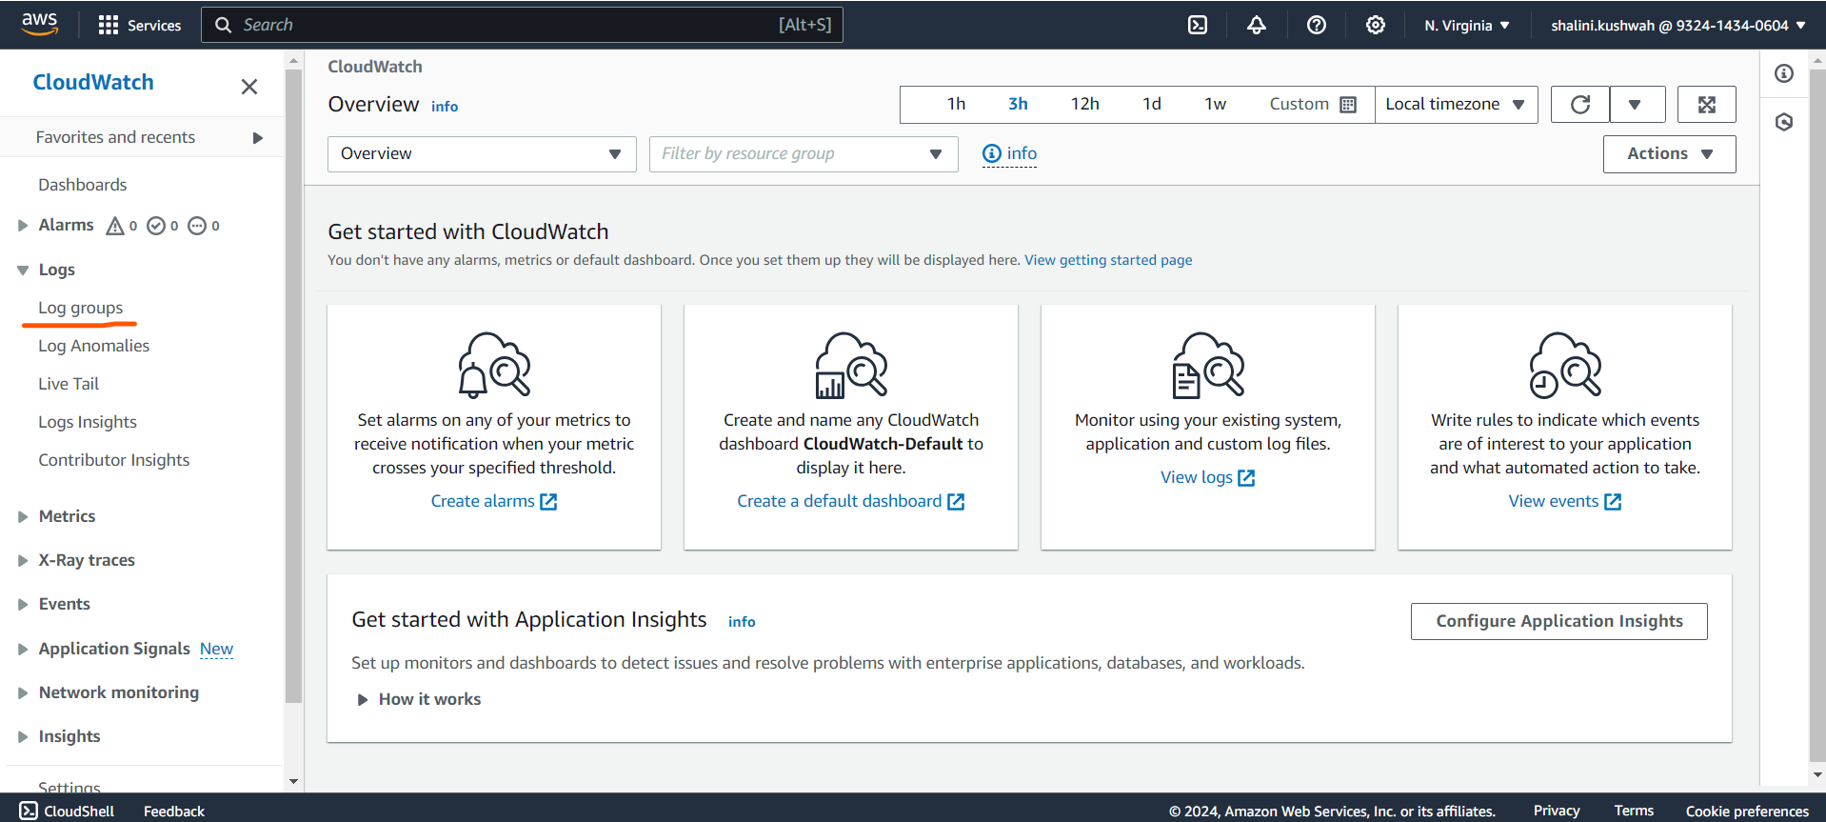Click the CloudShell icon in footer
The height and width of the screenshot is (822, 1826).
[x=29, y=811]
